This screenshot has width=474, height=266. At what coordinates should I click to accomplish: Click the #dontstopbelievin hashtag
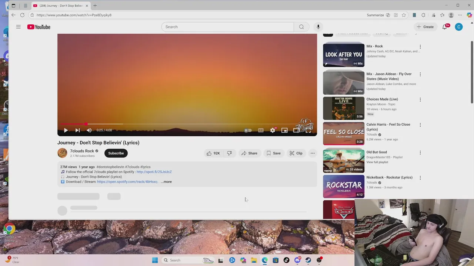pos(110,167)
